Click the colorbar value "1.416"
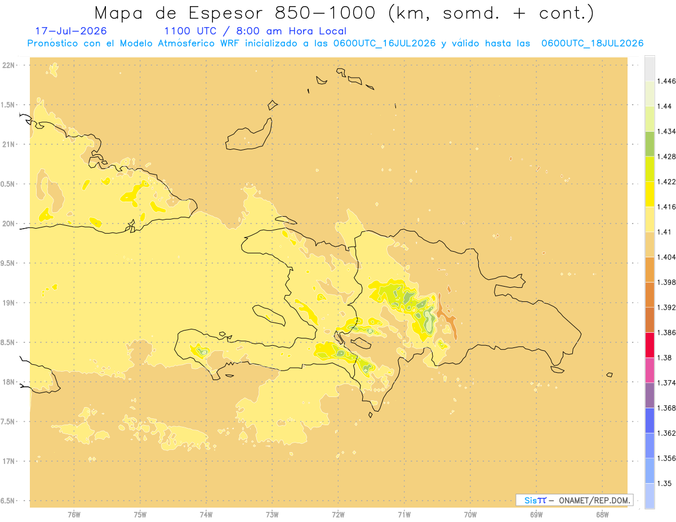The height and width of the screenshot is (522, 676). 666,207
